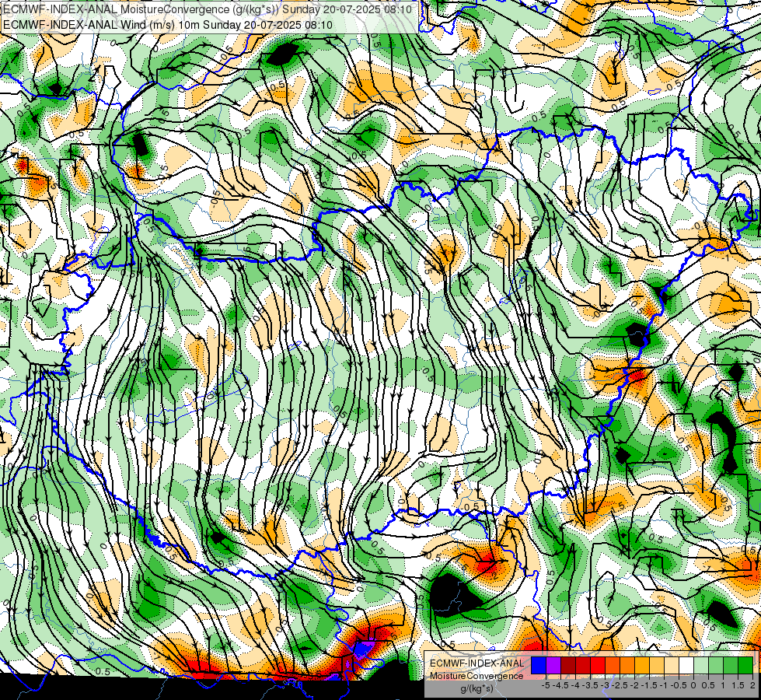
Task: Select the legend swatch between -4 and -3.5
Action: 583,666
